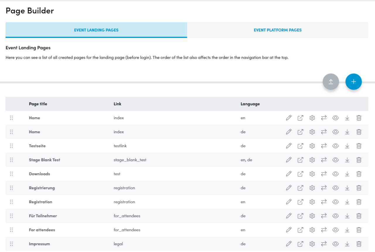Viewport: 375px width, 252px height.
Task: Toggle visibility eye for For attendees
Action: (335, 230)
